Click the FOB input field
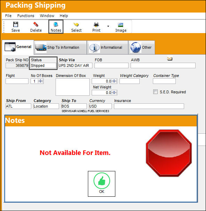The height and width of the screenshot is (211, 206). click(x=111, y=65)
